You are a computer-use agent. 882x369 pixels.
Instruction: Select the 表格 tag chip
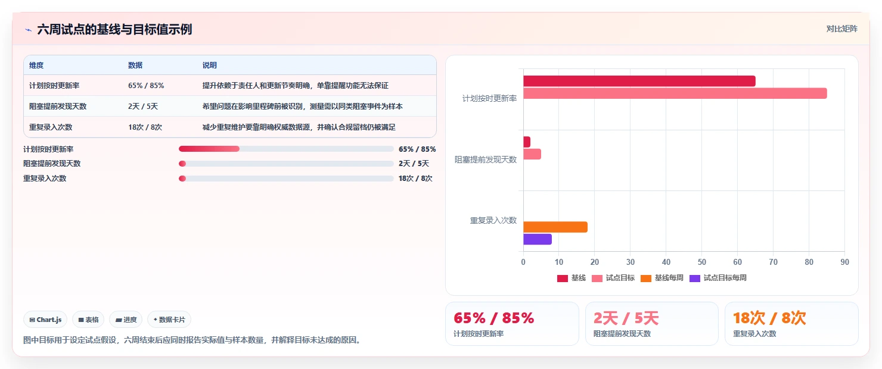click(x=88, y=320)
